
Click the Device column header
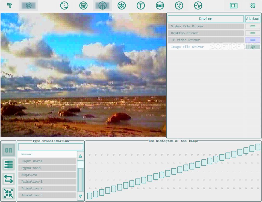tap(206, 19)
